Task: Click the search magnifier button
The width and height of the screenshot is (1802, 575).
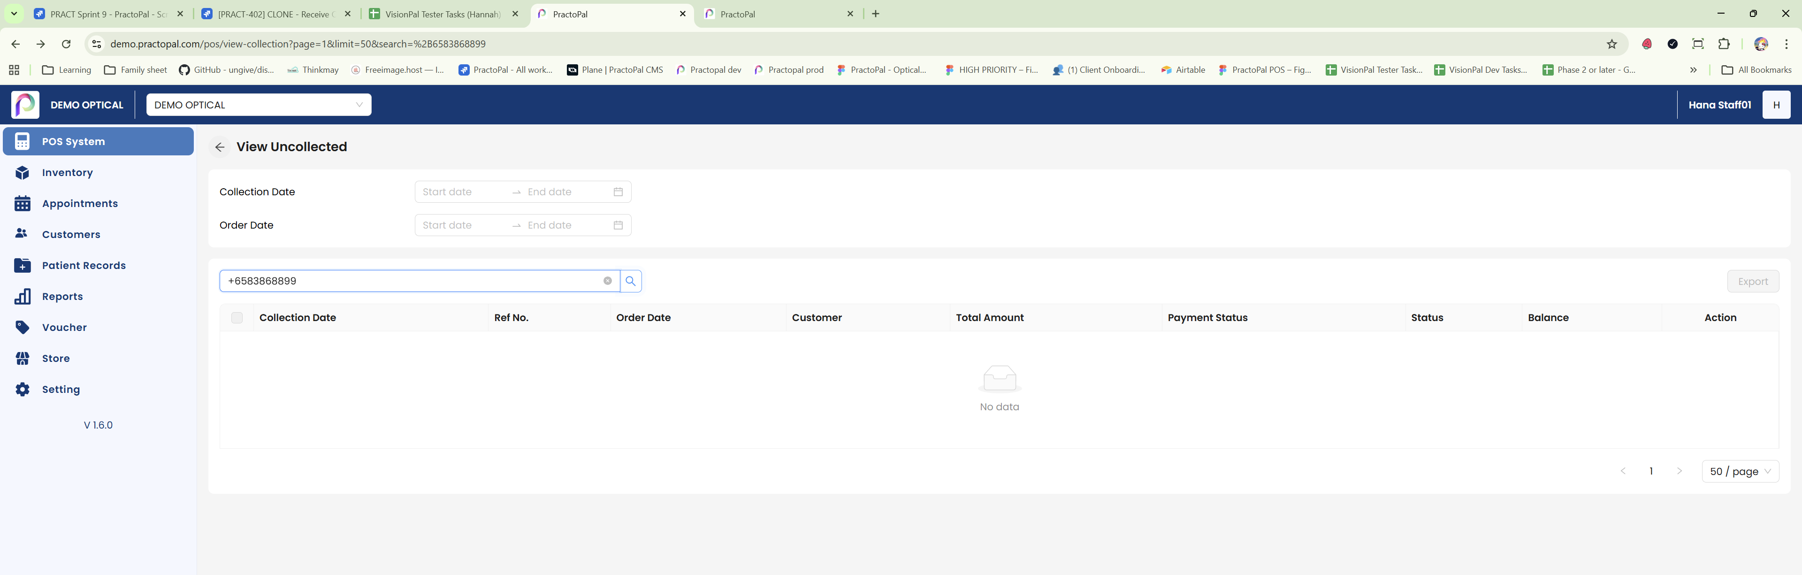Action: point(630,281)
